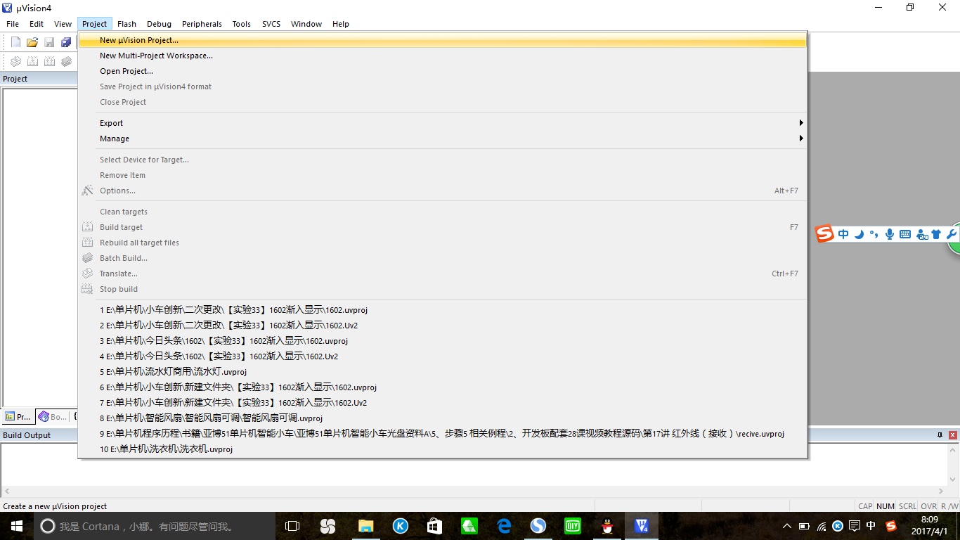Screen dimensions: 960x540
Task: Open recent file 2 ending in 1602.Uv2
Action: click(443, 325)
